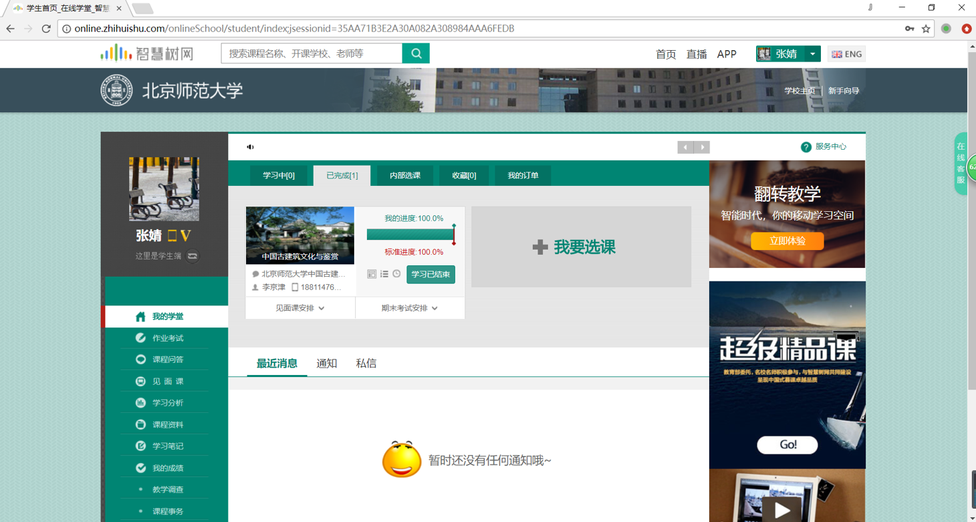This screenshot has height=522, width=976.
Task: Click the phone badge icon beside 张婧
Action: pyautogui.click(x=172, y=235)
